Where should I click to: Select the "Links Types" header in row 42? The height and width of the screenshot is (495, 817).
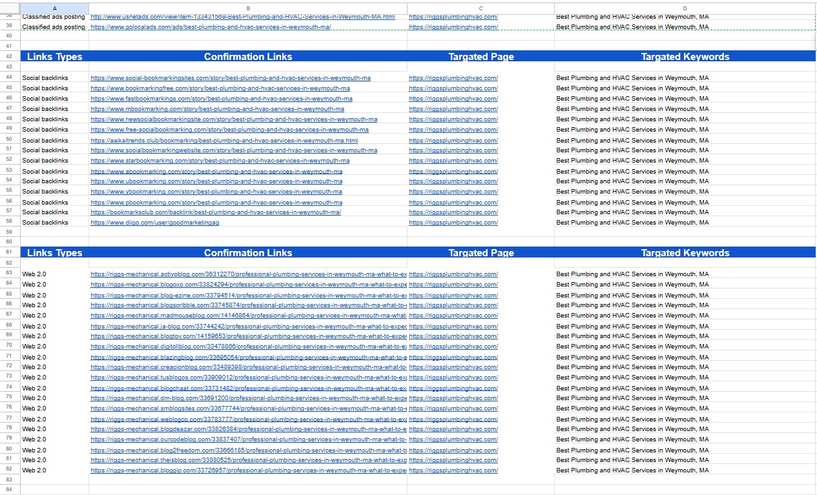coord(55,57)
